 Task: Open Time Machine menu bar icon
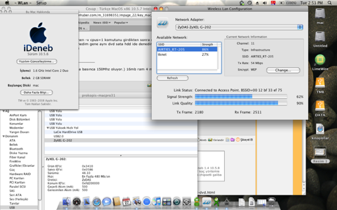coord(250,3)
